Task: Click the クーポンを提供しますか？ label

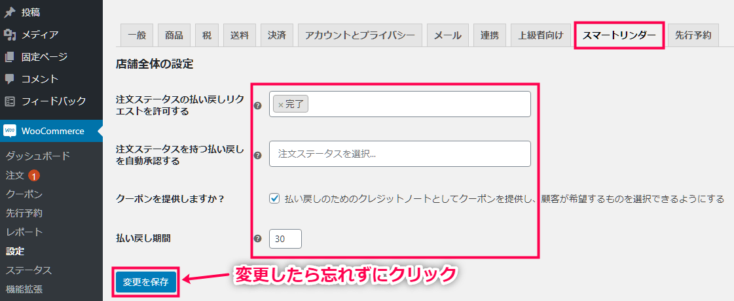Action: (x=170, y=199)
